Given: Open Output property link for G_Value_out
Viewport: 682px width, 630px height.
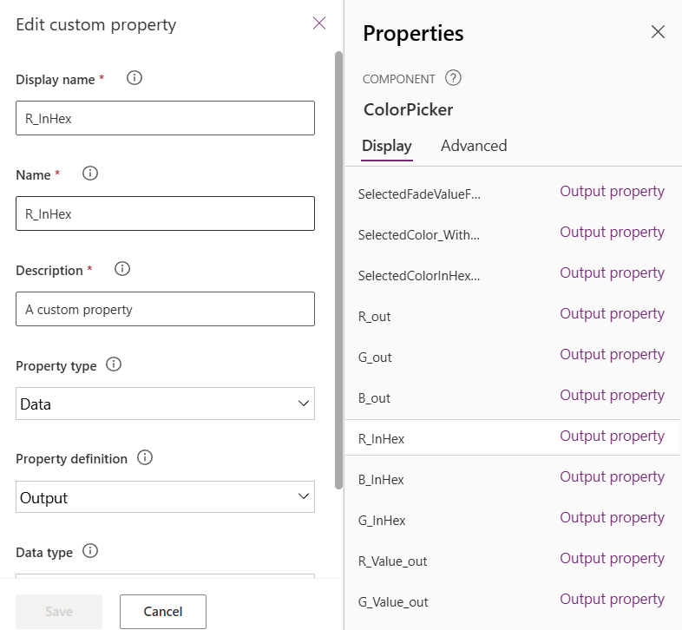Looking at the screenshot, I should tap(612, 599).
